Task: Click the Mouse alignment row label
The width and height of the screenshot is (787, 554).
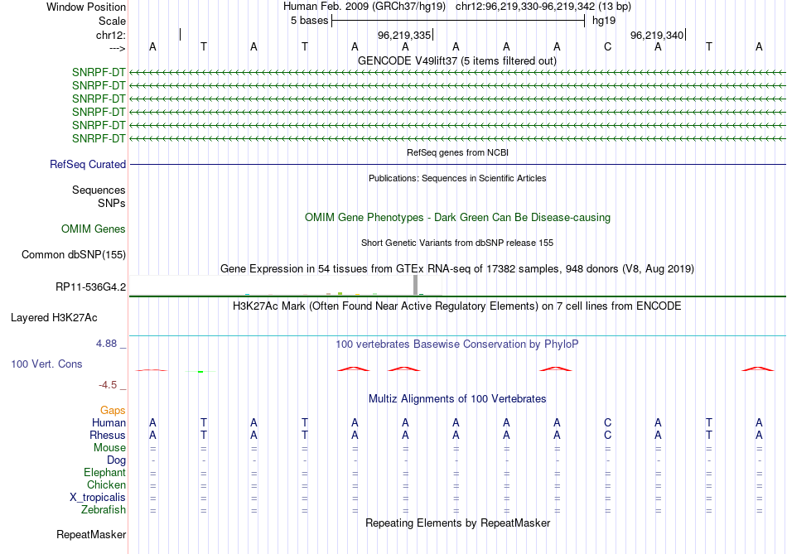Action: click(x=109, y=448)
